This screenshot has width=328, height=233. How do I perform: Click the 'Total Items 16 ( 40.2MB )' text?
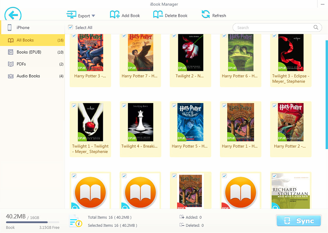(110, 217)
